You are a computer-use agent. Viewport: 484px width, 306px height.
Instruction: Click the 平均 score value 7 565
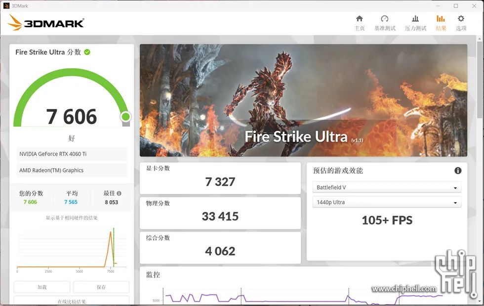[71, 202]
